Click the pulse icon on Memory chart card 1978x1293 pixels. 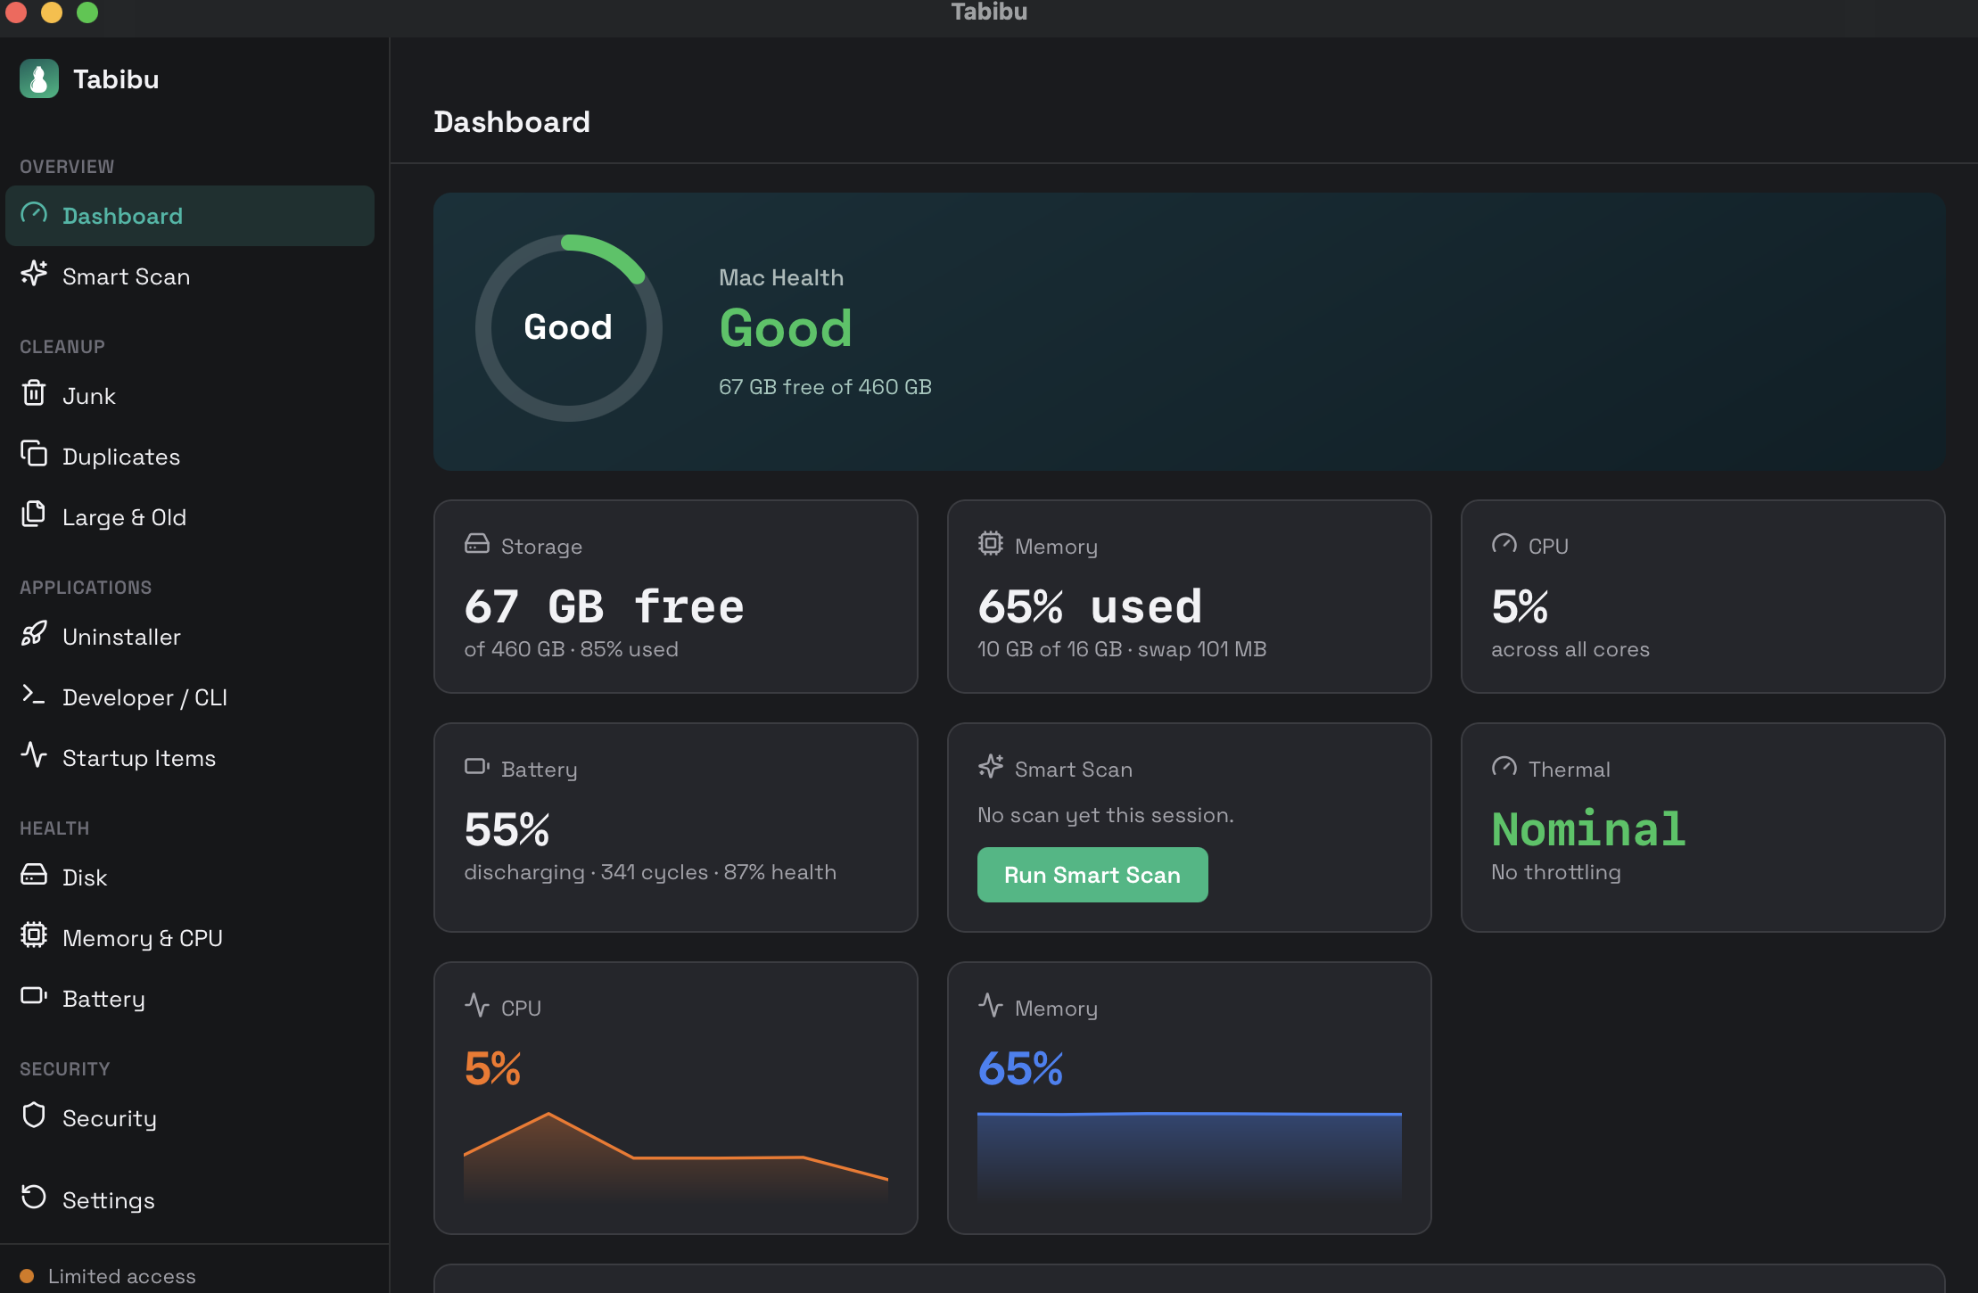pos(991,1006)
